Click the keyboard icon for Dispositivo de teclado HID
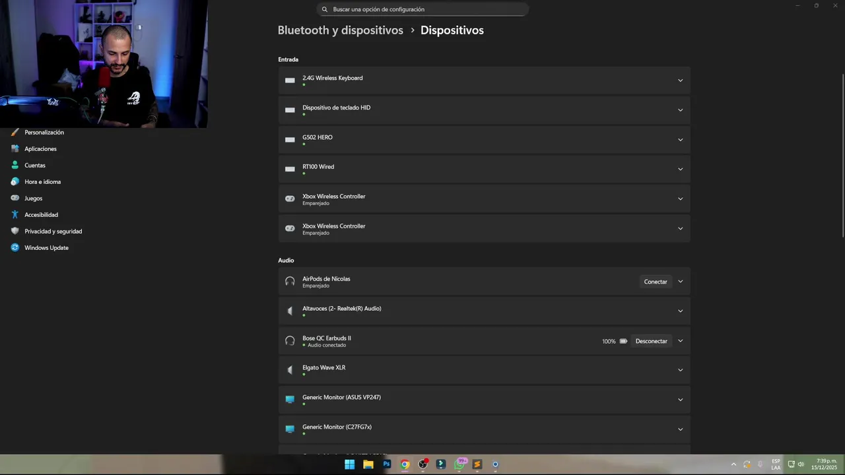845x475 pixels. (290, 110)
